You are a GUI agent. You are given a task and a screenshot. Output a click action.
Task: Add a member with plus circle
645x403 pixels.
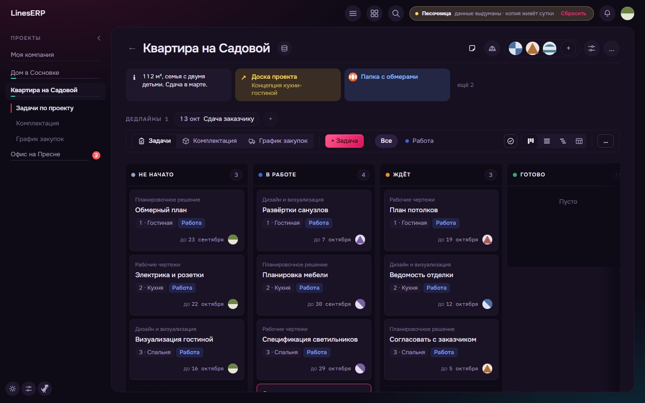568,48
